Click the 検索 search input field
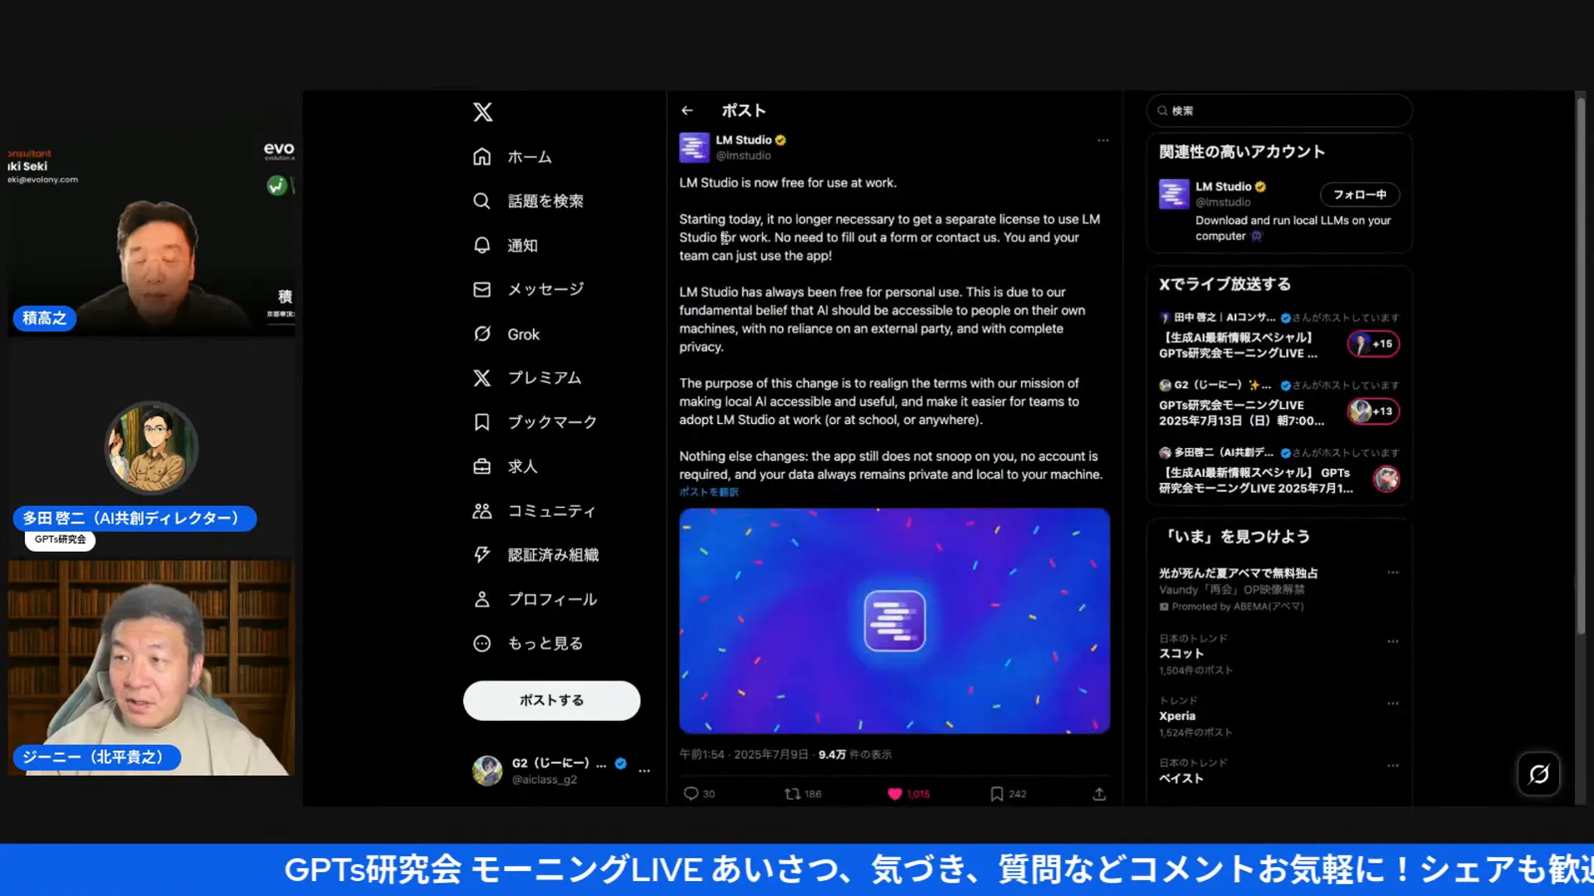The width and height of the screenshot is (1594, 896). pyautogui.click(x=1279, y=110)
